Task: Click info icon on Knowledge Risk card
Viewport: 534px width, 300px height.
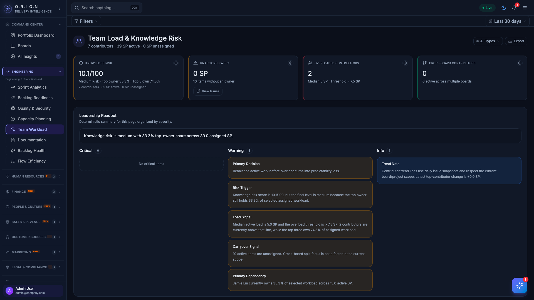Action: (176, 63)
